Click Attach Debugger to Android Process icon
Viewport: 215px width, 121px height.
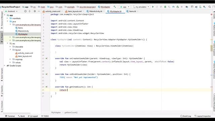[178, 7]
